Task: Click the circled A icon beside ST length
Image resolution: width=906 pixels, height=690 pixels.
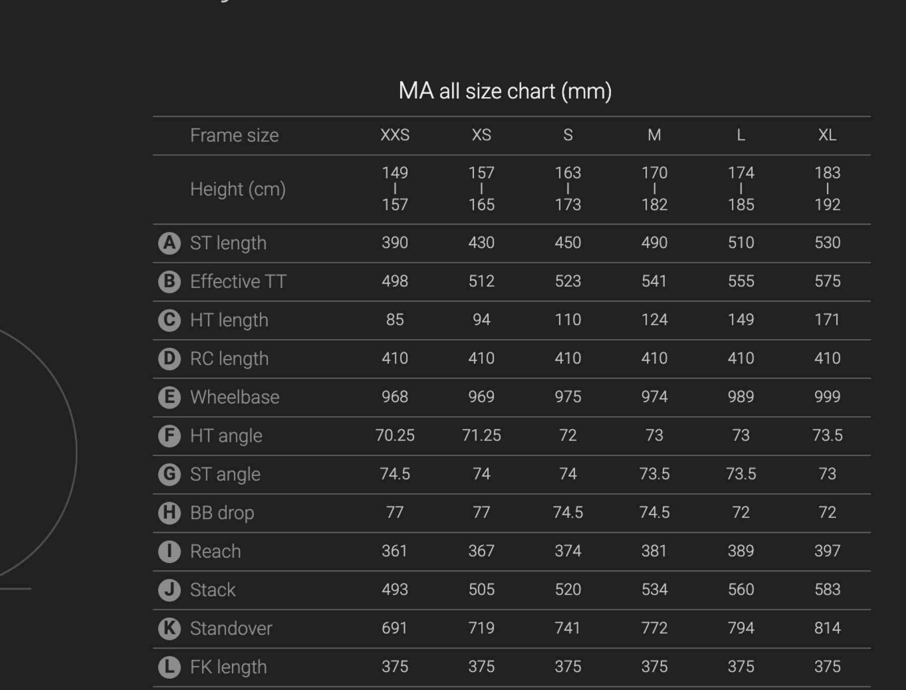Action: (x=170, y=243)
